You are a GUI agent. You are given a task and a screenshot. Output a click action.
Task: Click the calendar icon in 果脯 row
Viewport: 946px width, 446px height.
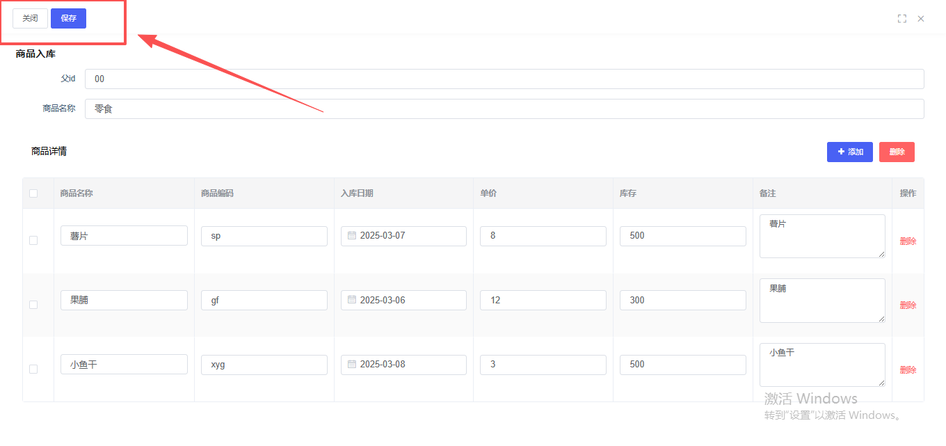tap(352, 300)
